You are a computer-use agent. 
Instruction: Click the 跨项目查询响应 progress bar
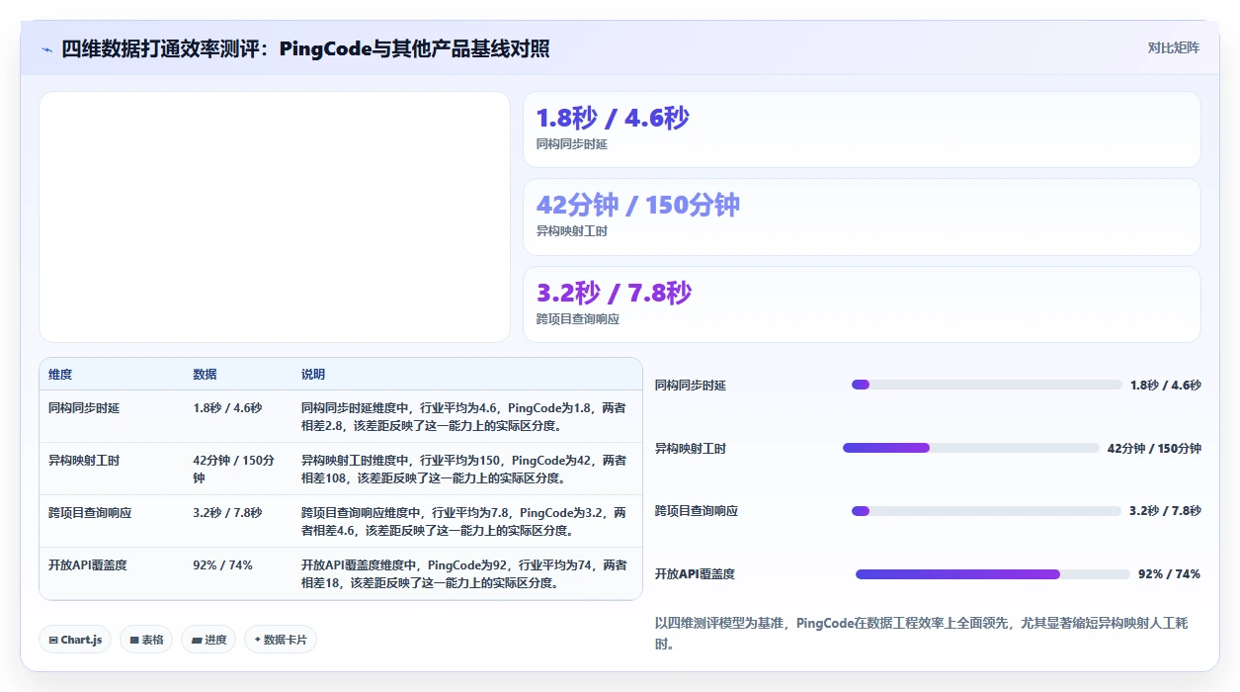coord(986,511)
